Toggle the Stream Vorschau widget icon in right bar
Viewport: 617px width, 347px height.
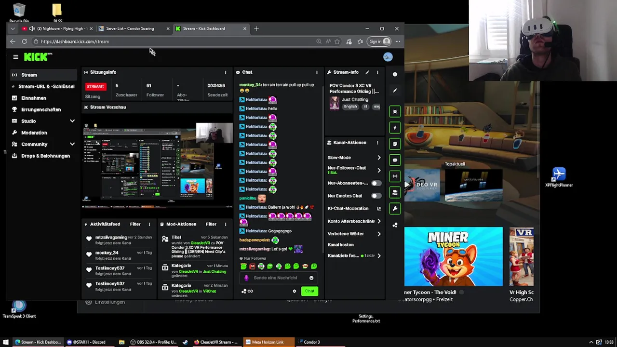395,112
